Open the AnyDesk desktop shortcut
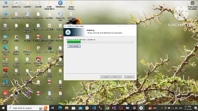The image size is (198, 111). click(6, 94)
